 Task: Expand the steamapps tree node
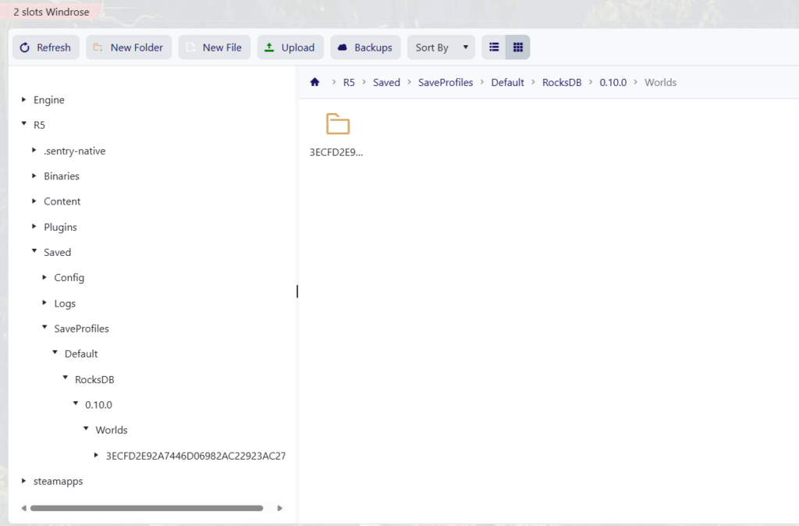coord(24,482)
